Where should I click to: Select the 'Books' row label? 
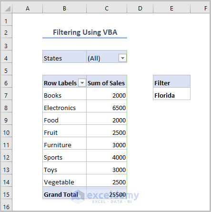click(64, 94)
